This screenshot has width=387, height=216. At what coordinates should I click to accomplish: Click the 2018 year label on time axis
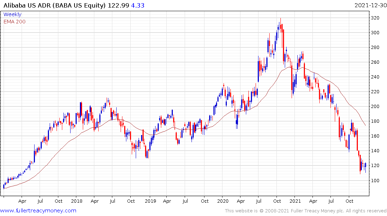click(x=77, y=201)
